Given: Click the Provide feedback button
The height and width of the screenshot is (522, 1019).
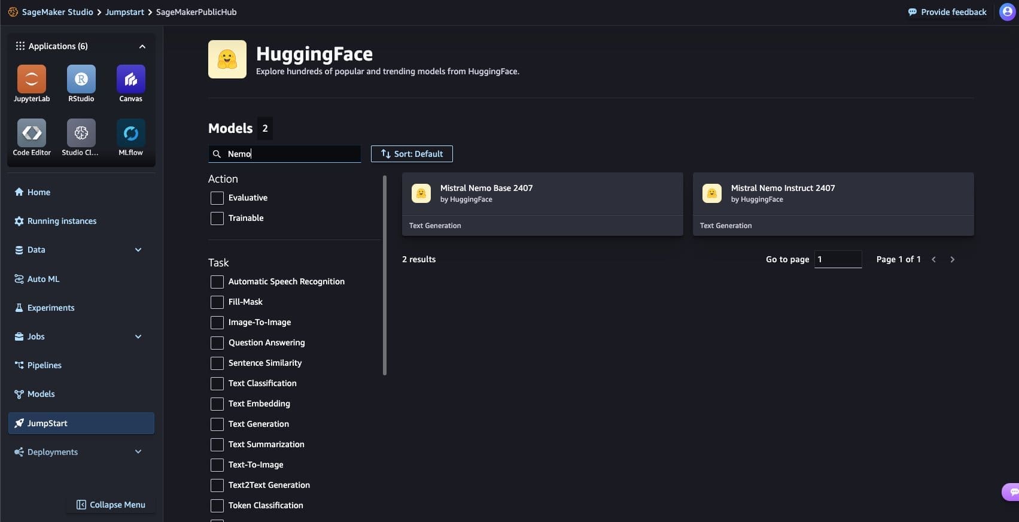Looking at the screenshot, I should [x=947, y=12].
